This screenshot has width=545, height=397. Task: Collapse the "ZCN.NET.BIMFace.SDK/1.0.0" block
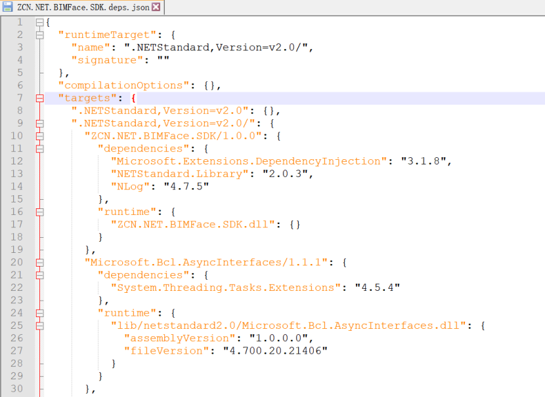pos(39,136)
